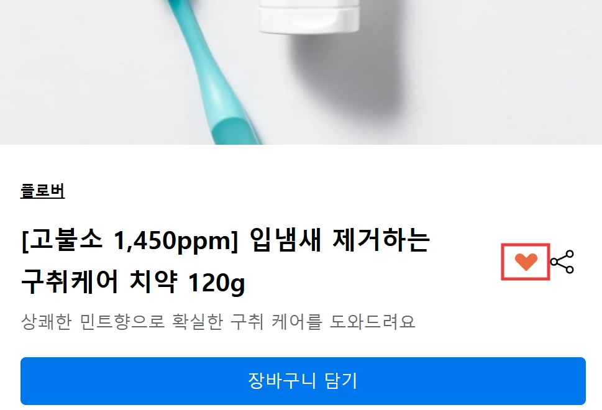Toggle the orange heart wishlist icon
The width and height of the screenshot is (602, 410).
[526, 262]
